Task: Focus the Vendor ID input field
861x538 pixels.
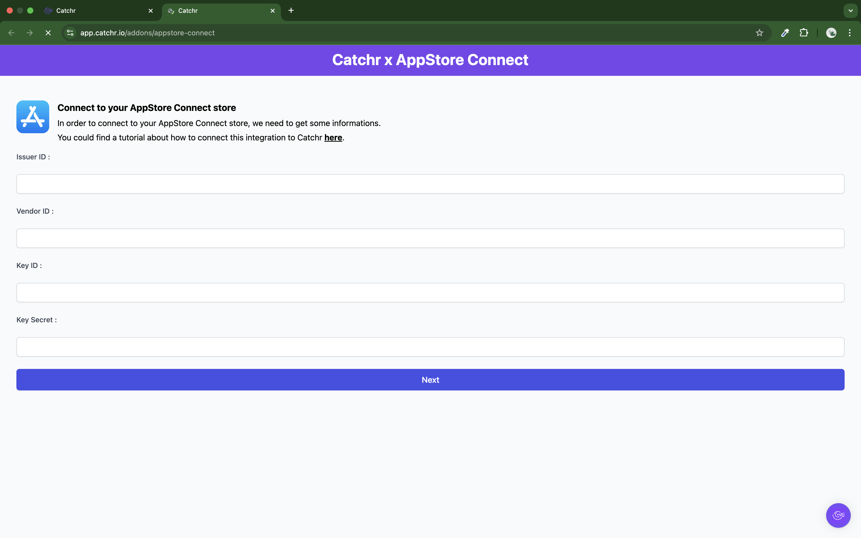Action: click(x=430, y=238)
